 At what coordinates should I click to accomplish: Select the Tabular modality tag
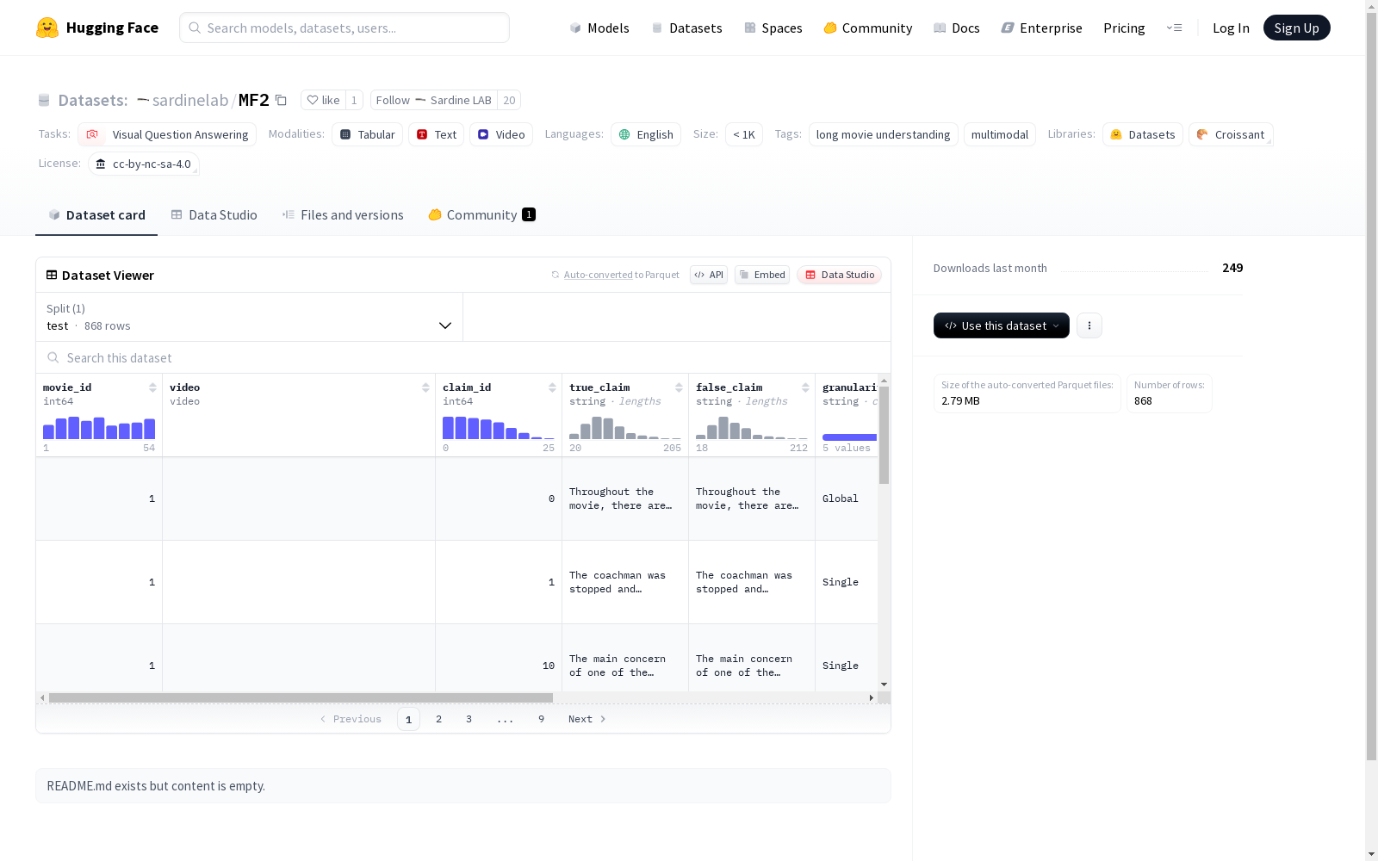click(368, 134)
